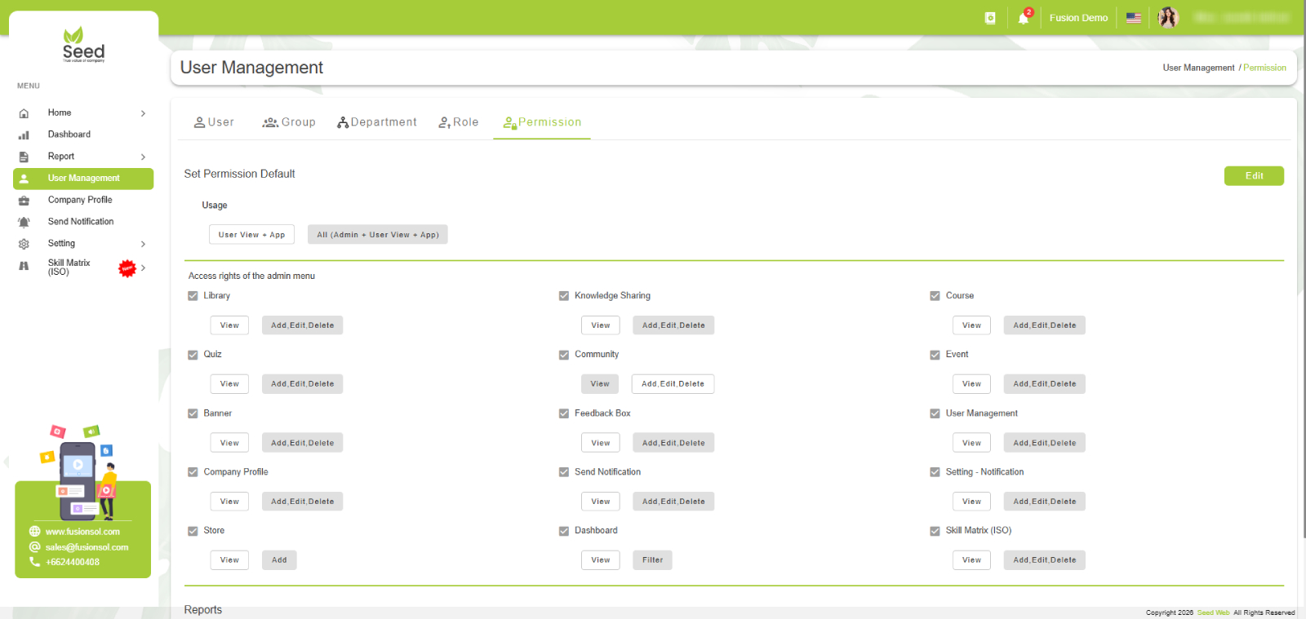Click the green square header icon
This screenshot has height=619, width=1306.
[x=990, y=18]
